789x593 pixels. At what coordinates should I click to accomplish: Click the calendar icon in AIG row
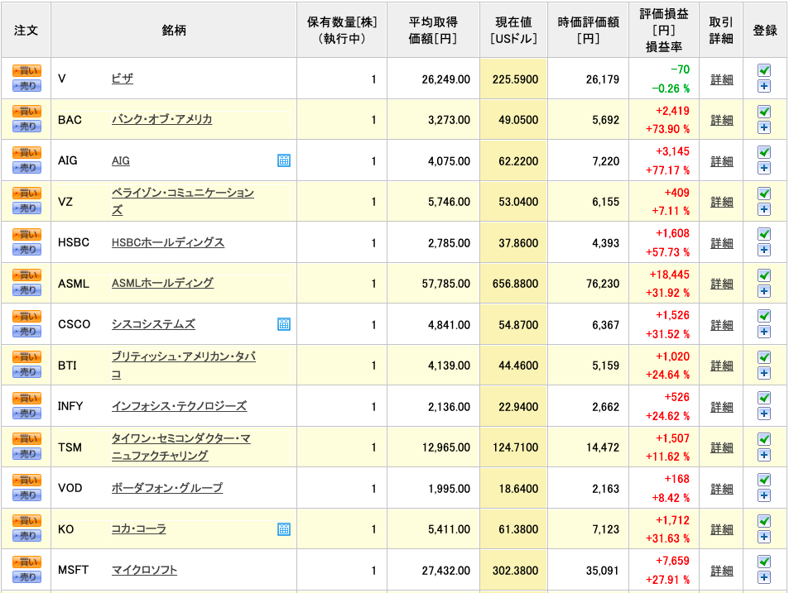(284, 160)
